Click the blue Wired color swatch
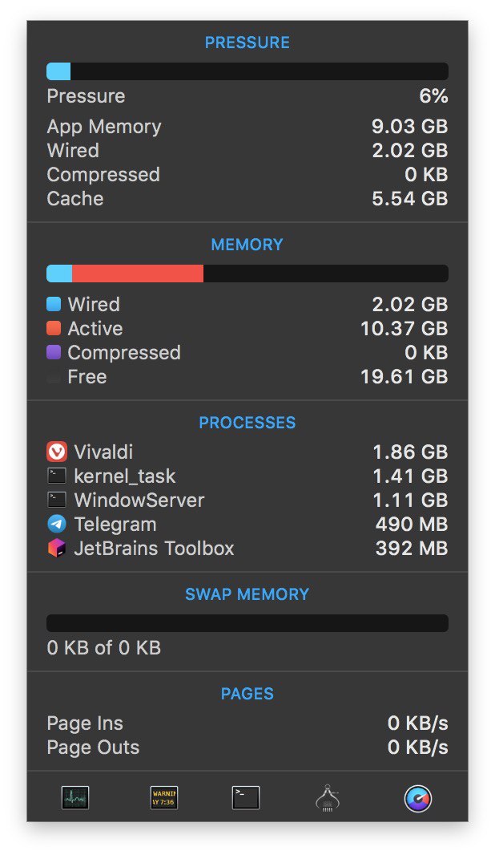Image resolution: width=495 pixels, height=855 pixels. click(x=54, y=304)
